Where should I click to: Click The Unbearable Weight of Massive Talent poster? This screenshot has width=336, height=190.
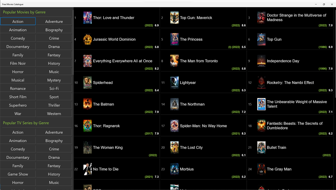[262, 104]
